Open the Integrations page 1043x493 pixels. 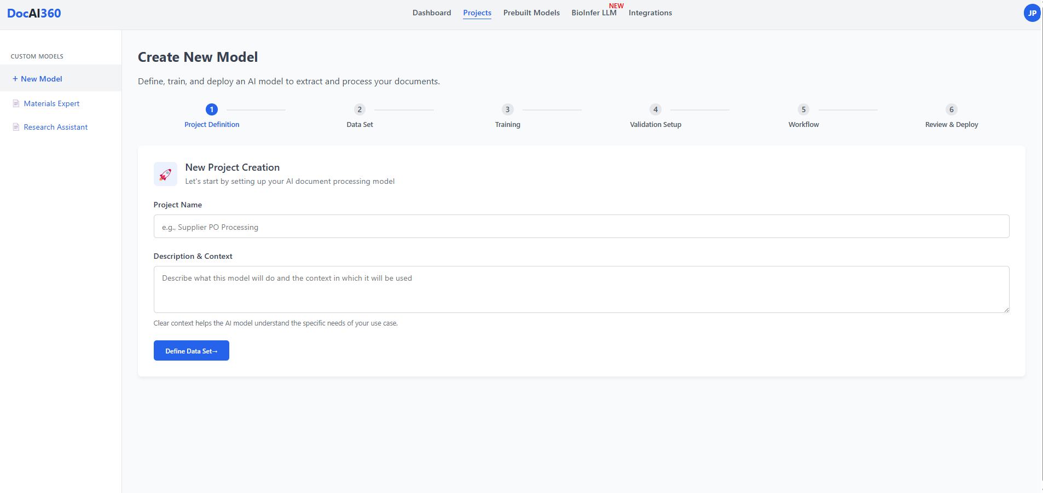(650, 12)
